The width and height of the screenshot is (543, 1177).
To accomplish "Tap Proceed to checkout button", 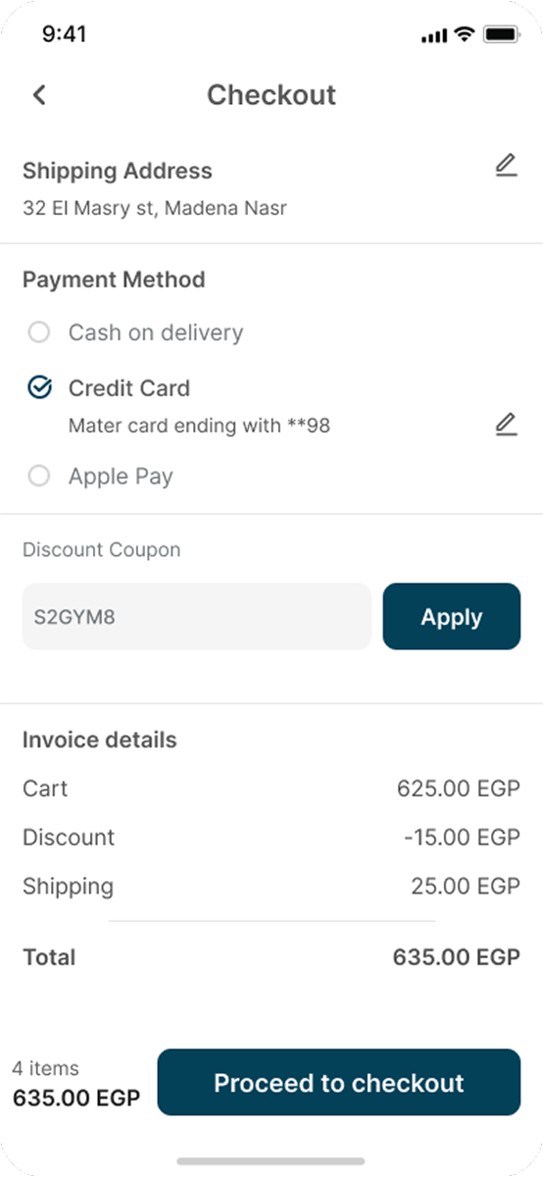I will [339, 1083].
